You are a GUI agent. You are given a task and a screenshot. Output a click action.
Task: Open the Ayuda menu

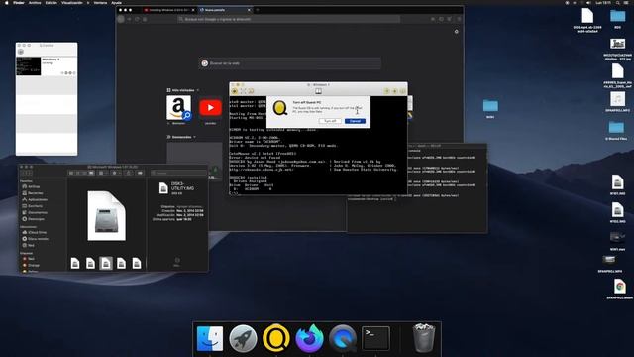pos(117,2)
